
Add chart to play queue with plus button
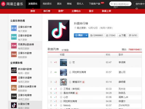86,35
